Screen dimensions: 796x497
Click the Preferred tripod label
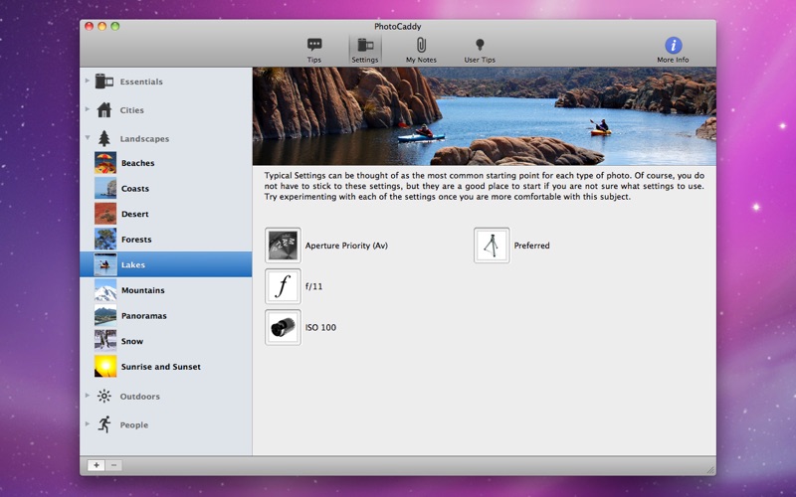[531, 246]
